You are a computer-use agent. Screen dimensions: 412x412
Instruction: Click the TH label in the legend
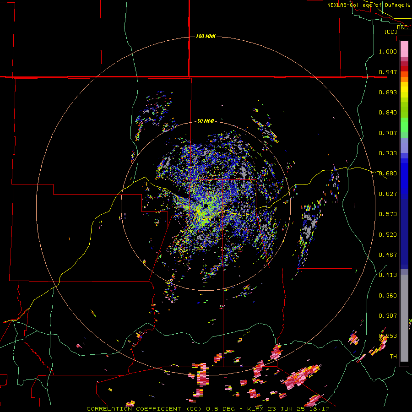(393, 357)
